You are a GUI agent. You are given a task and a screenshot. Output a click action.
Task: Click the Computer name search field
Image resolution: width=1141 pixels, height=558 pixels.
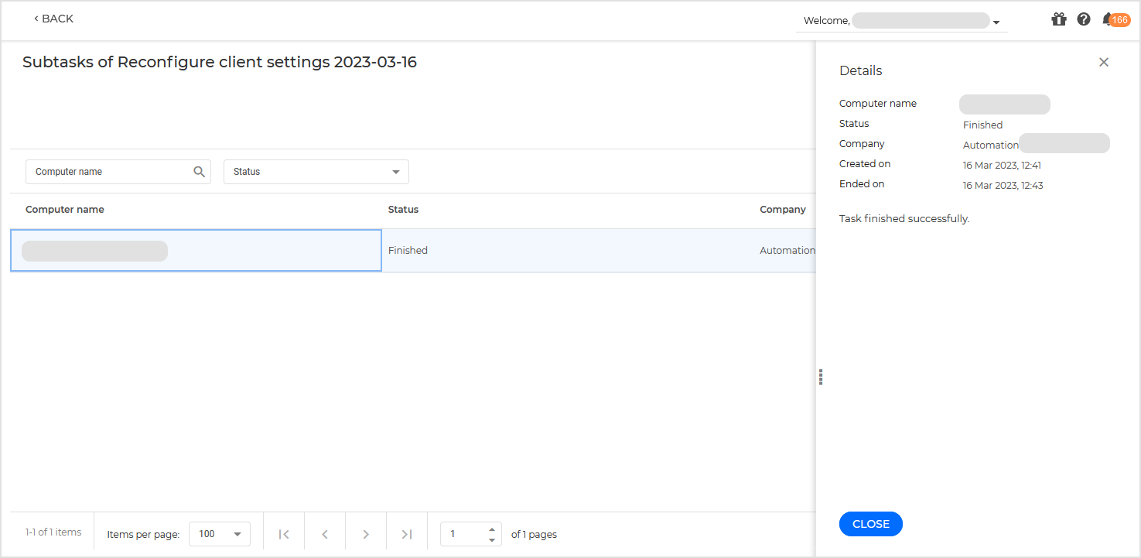coord(108,171)
